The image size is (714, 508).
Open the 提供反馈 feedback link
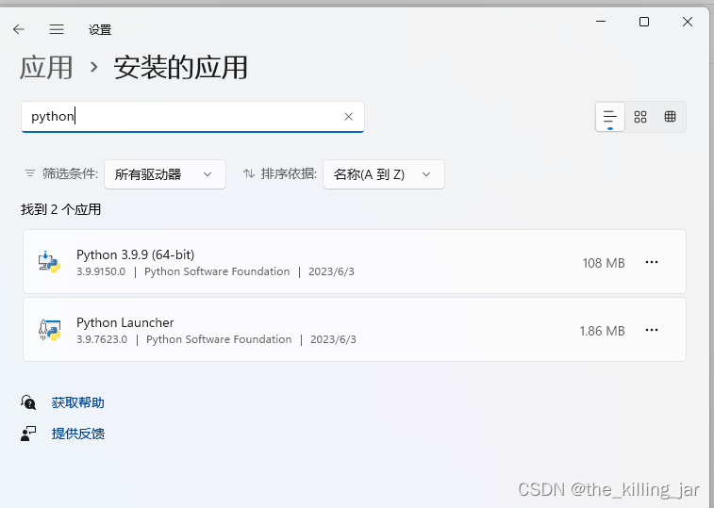[x=78, y=434]
